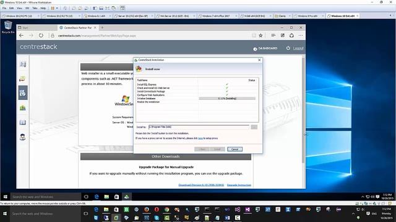The image size is (396, 222).
Task: Click green chart sidebar icon
Action: (23, 108)
